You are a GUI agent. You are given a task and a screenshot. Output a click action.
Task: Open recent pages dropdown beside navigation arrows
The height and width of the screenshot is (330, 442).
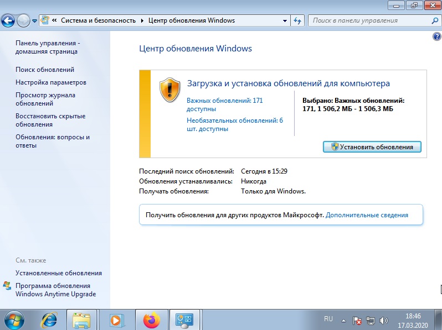[34, 21]
